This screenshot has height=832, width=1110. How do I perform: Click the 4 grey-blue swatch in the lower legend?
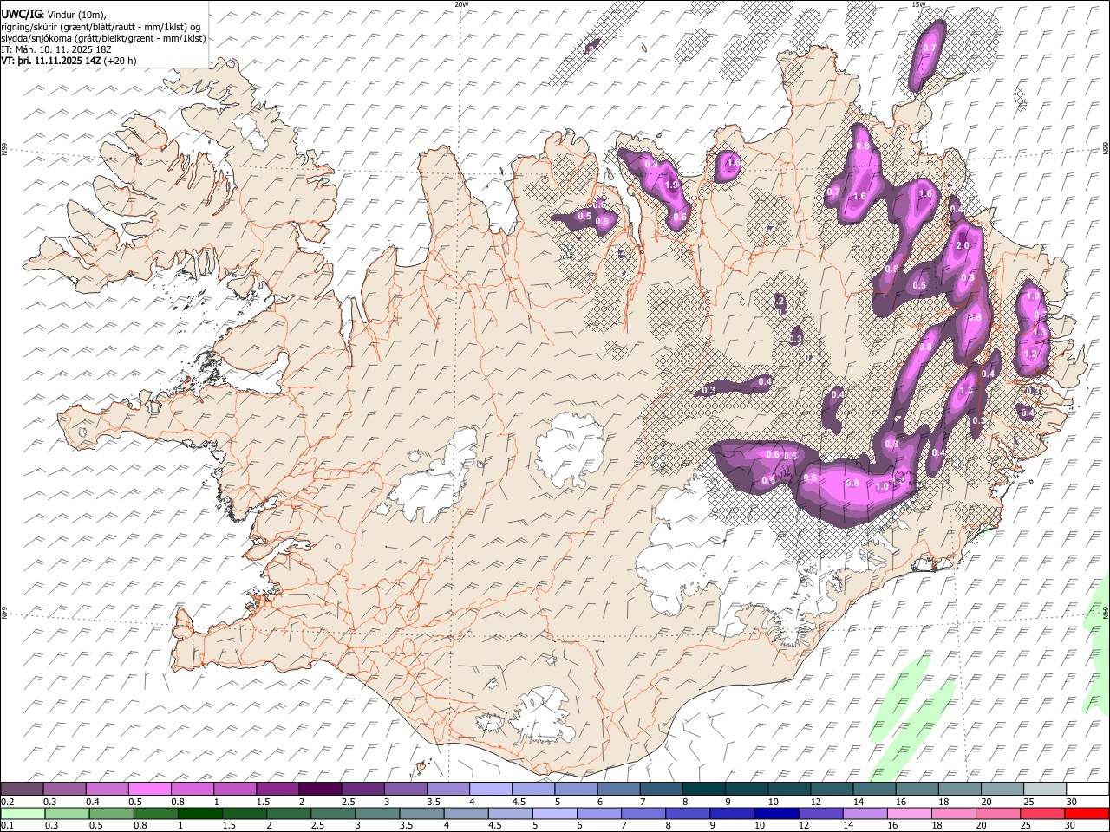(466, 814)
